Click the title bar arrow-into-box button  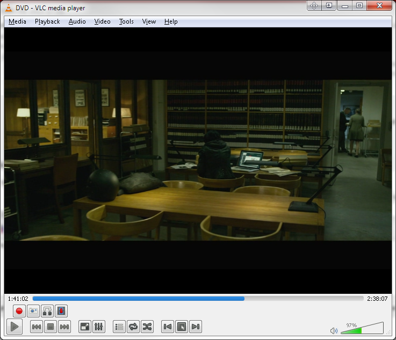(329, 5)
